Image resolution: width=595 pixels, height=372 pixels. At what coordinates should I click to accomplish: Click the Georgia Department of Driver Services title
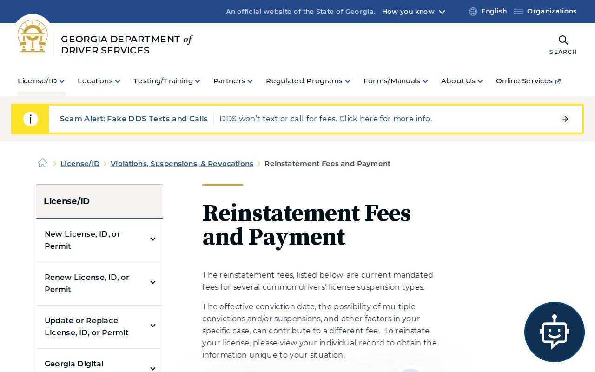[x=126, y=45]
